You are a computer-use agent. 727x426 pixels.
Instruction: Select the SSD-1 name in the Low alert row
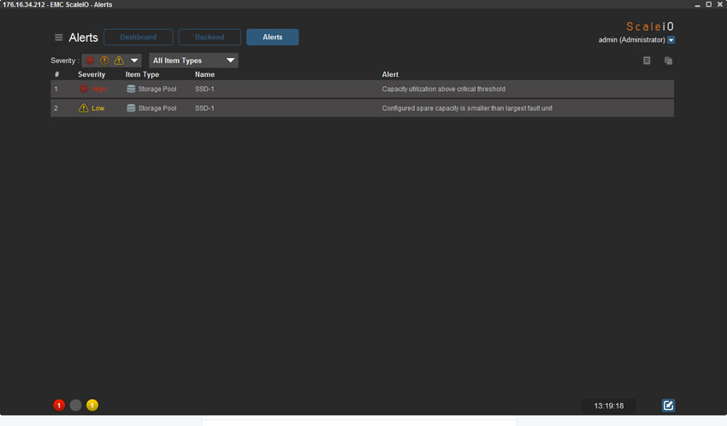[204, 108]
